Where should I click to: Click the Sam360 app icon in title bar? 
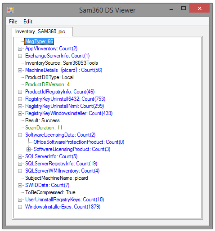coord(10,10)
